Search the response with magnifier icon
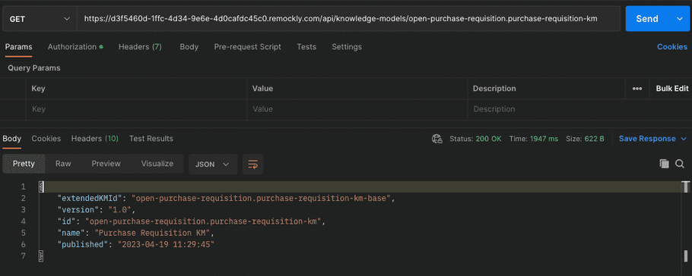The height and width of the screenshot is (276, 692). click(680, 165)
